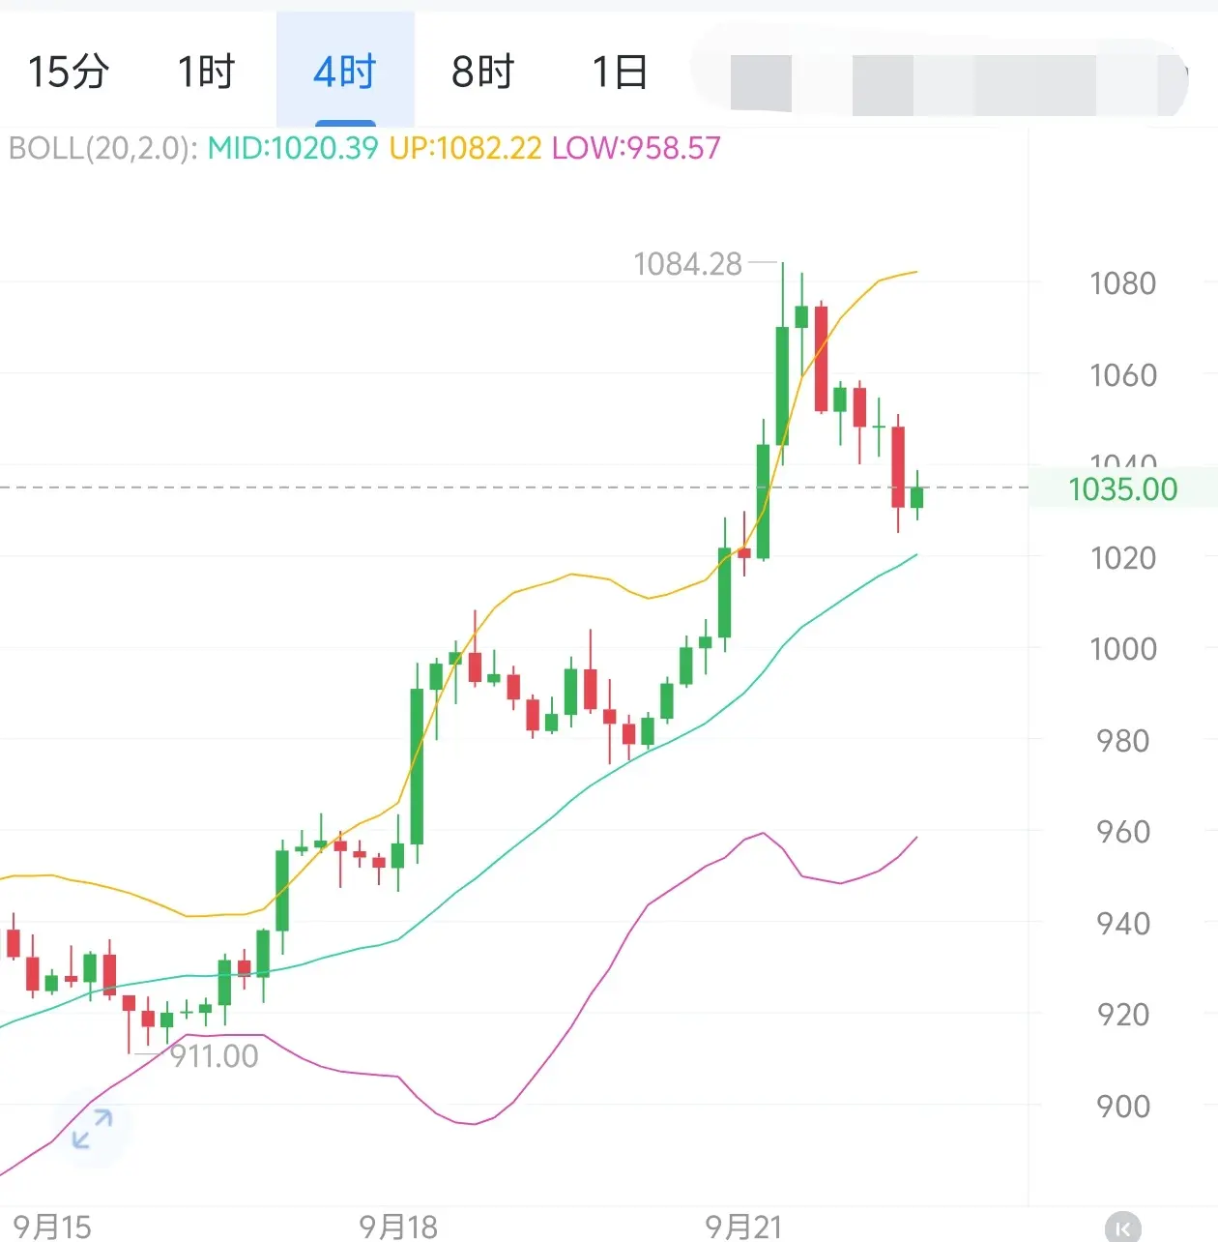Tap the latest green candlestick at 1035
The image size is (1218, 1242).
point(916,496)
